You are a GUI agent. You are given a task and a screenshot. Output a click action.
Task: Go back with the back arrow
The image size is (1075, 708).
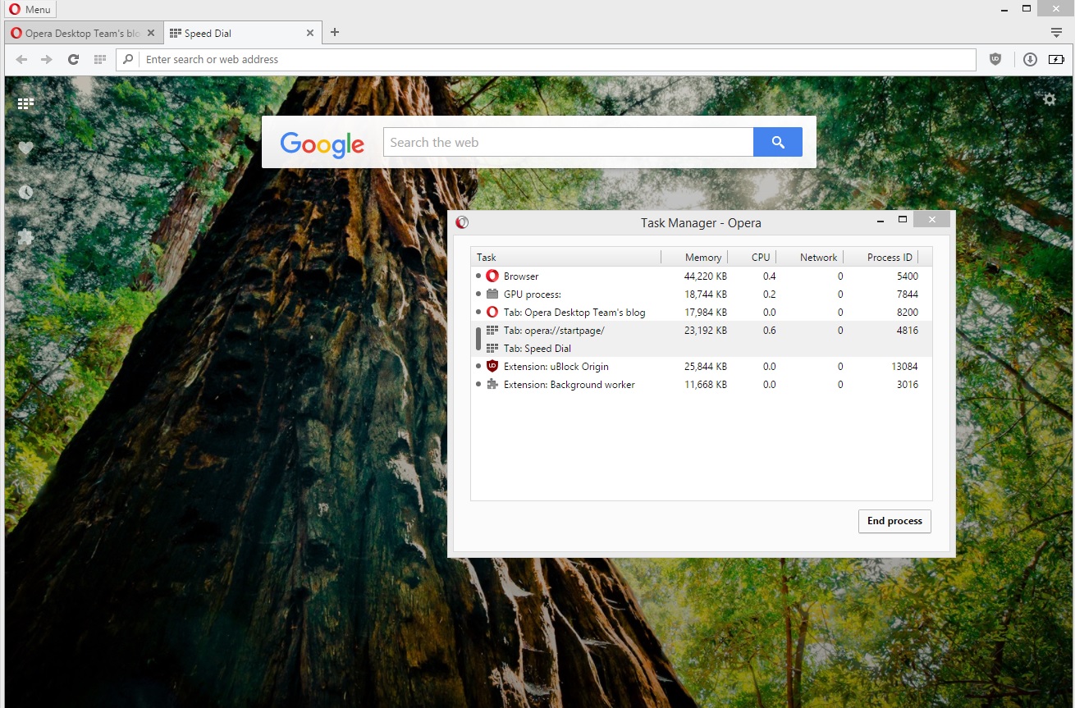(22, 59)
